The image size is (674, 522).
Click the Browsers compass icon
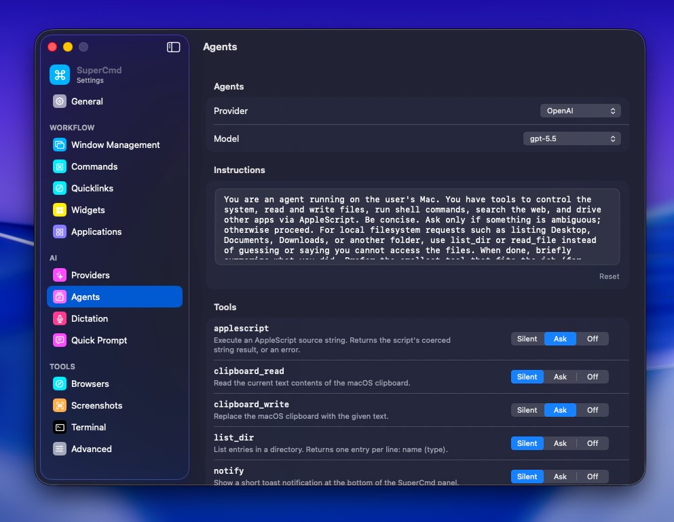(60, 384)
